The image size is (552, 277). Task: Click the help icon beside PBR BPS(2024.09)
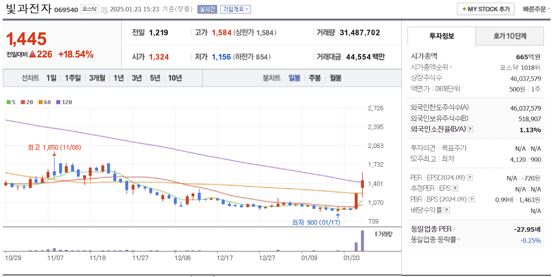point(471,199)
